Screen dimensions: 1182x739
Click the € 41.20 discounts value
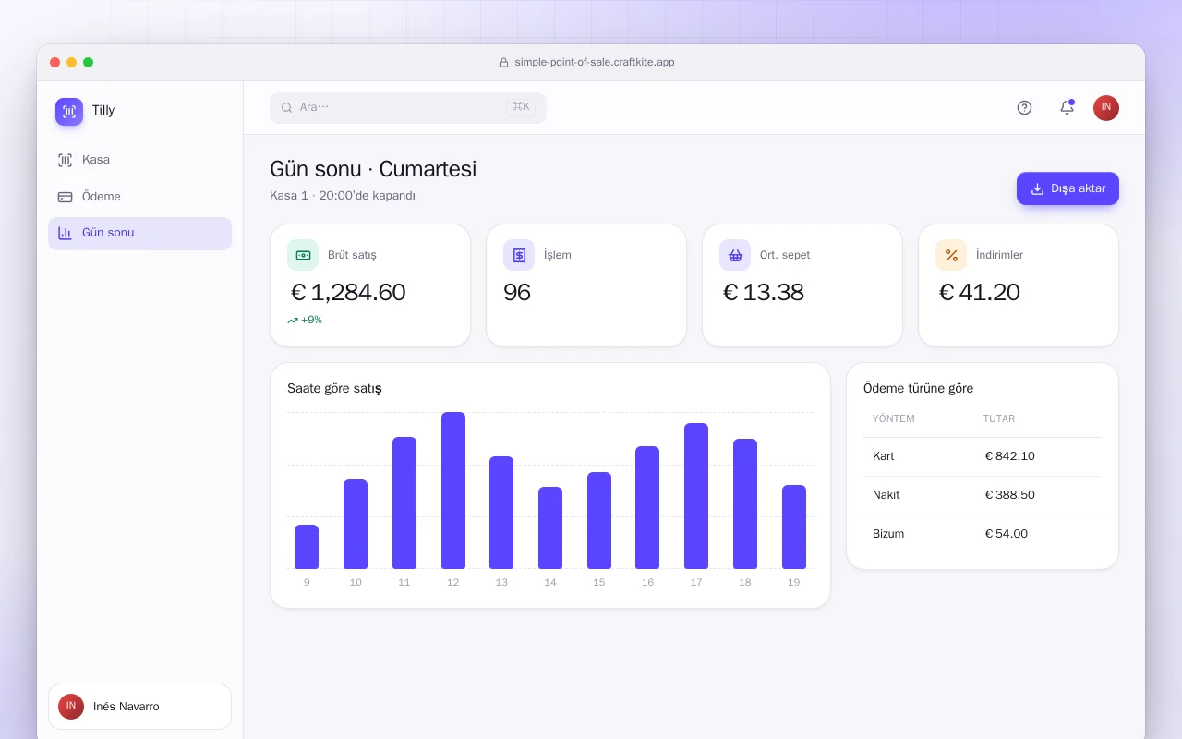point(979,292)
